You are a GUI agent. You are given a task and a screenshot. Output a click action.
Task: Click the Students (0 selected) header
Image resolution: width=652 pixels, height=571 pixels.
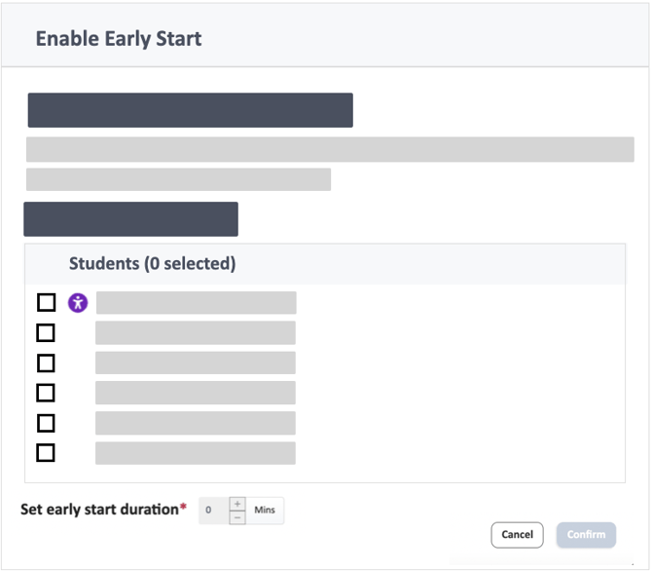click(152, 264)
